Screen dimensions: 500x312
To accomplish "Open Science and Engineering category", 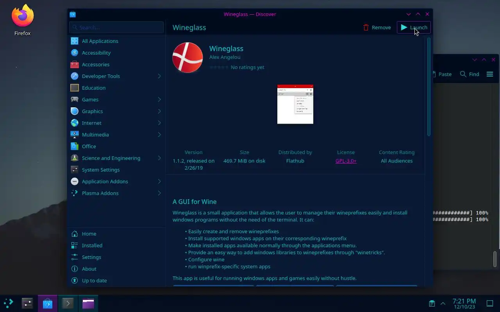I will pyautogui.click(x=116, y=158).
